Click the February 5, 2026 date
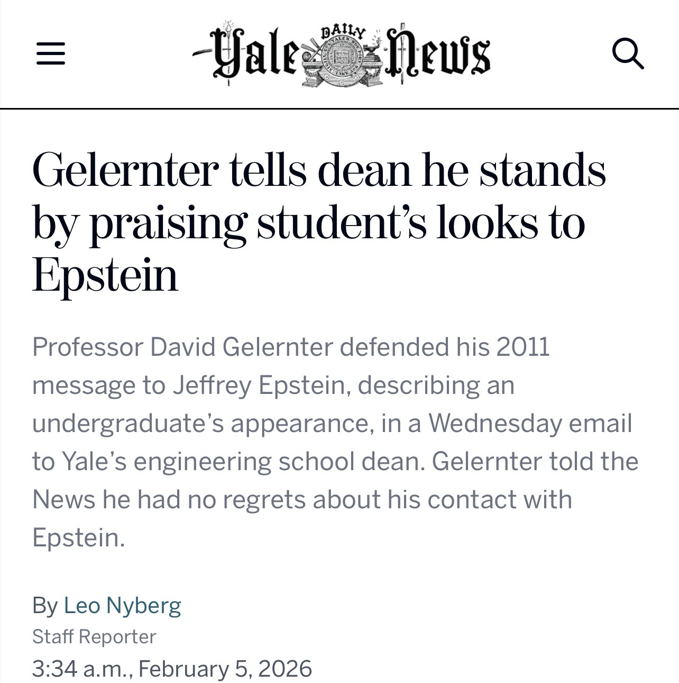Screen dimensions: 679x683 pyautogui.click(x=225, y=668)
